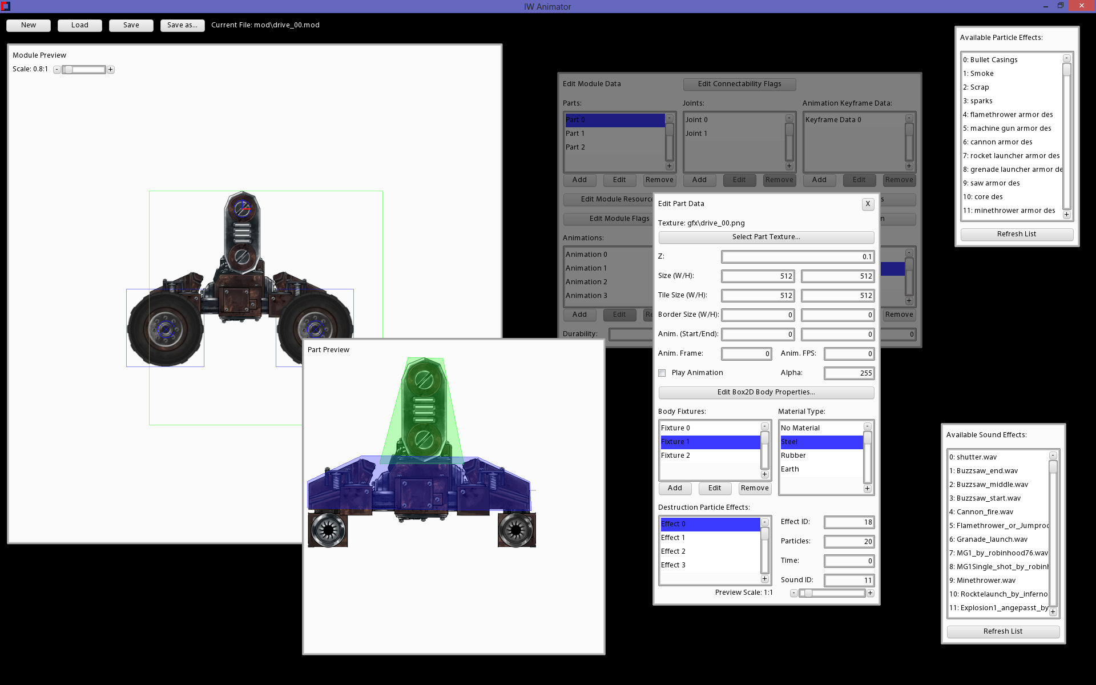
Task: Select Animation 2 in the Animations list
Action: [586, 281]
